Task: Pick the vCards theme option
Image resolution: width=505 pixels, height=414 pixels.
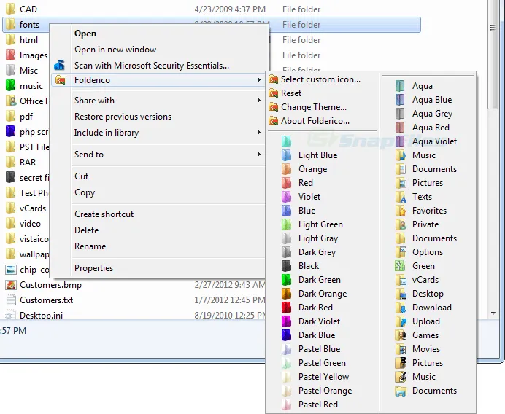Action: (x=425, y=280)
